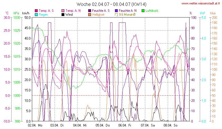The width and height of the screenshot is (222, 129).
Task: Click the 'l/m²' axis unit label
Action: coord(202,13)
